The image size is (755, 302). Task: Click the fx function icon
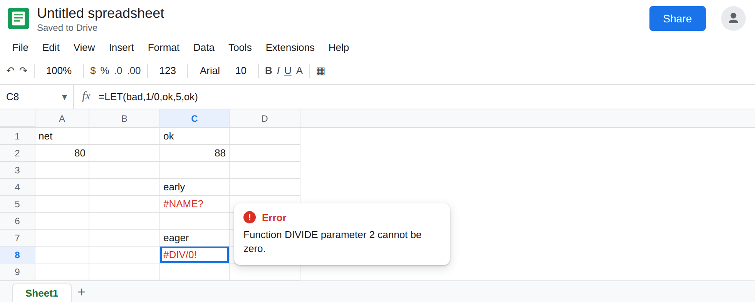click(86, 96)
